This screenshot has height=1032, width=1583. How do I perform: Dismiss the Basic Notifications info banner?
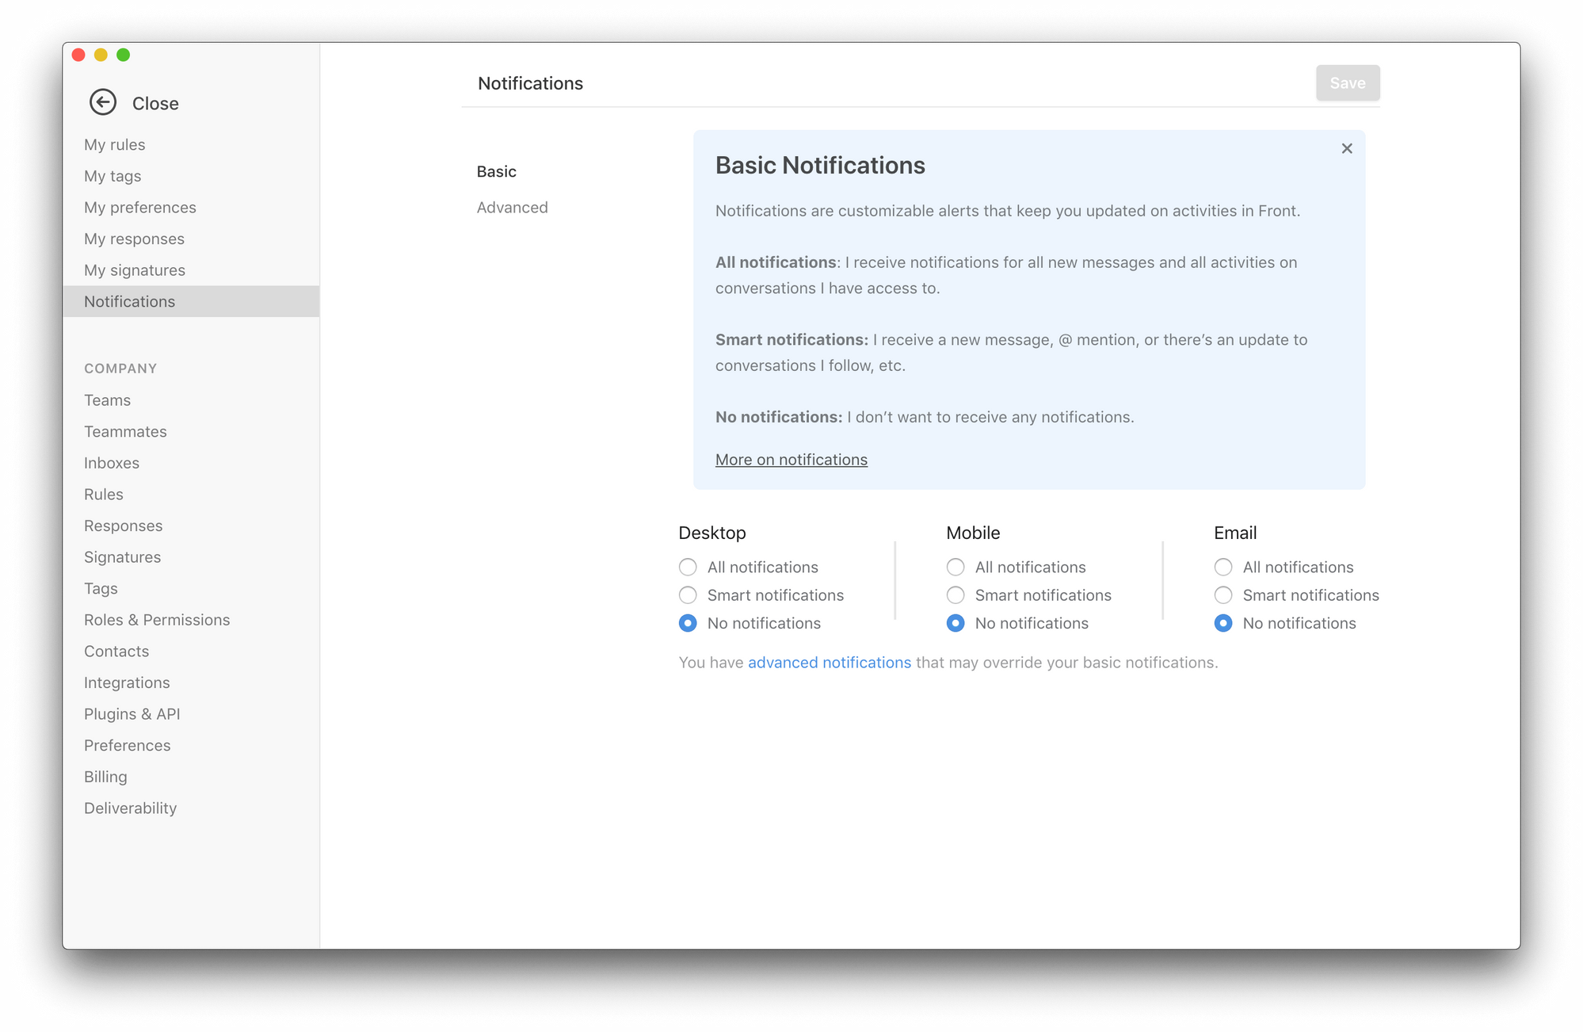point(1346,149)
